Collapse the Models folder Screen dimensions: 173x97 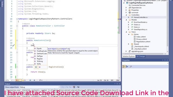(126, 20)
